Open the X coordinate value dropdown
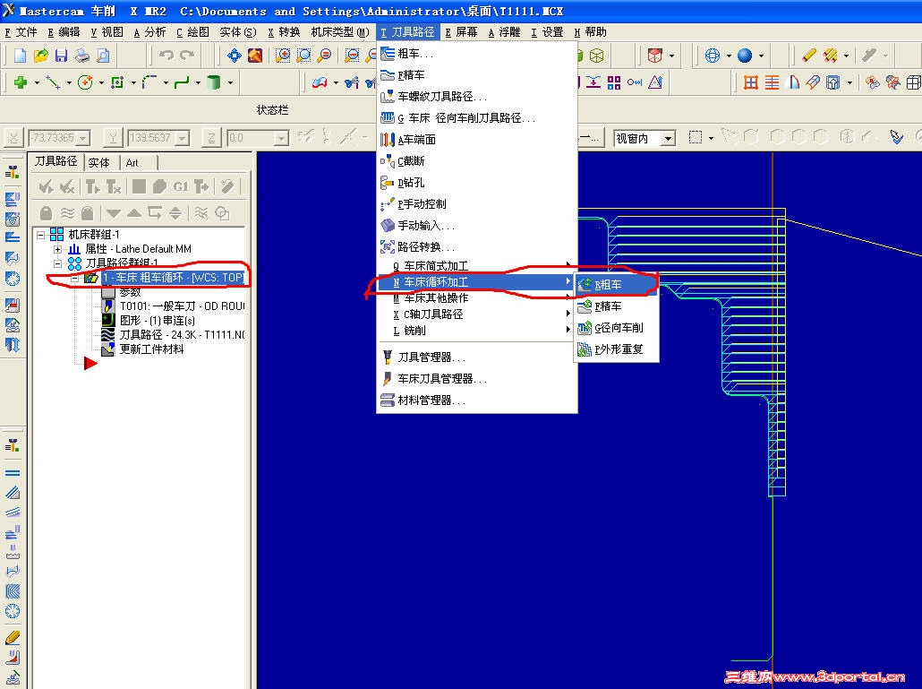The width and height of the screenshot is (922, 689). 83,138
